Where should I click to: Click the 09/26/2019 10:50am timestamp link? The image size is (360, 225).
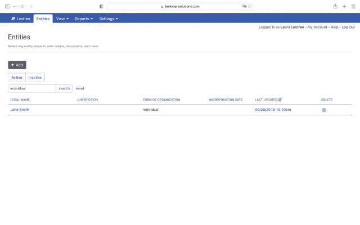coord(273,110)
